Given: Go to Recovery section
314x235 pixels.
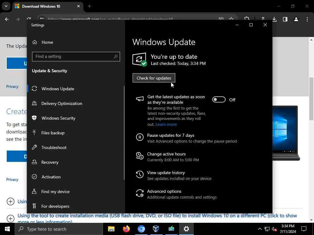Looking at the screenshot, I should [x=75, y=162].
